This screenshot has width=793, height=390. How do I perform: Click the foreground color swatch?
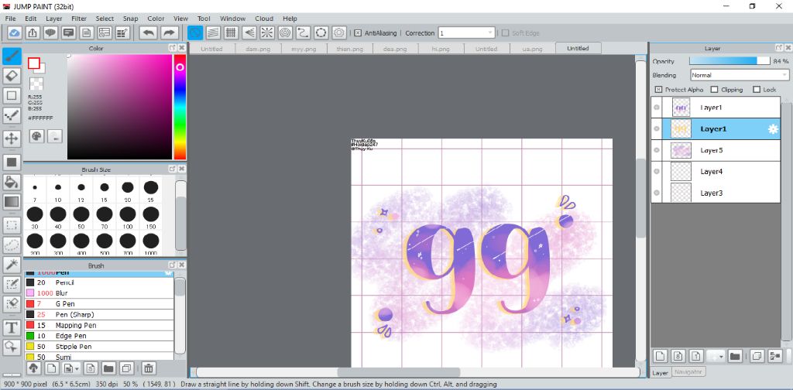coord(34,63)
